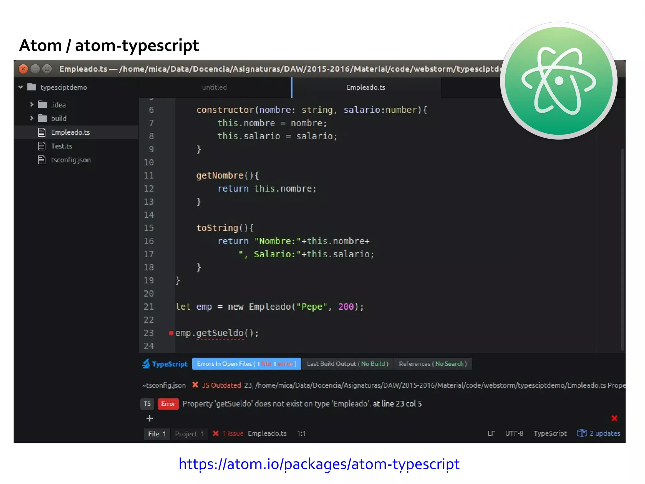Select the .idea folder icon
This screenshot has height=484, width=645.
[x=43, y=104]
